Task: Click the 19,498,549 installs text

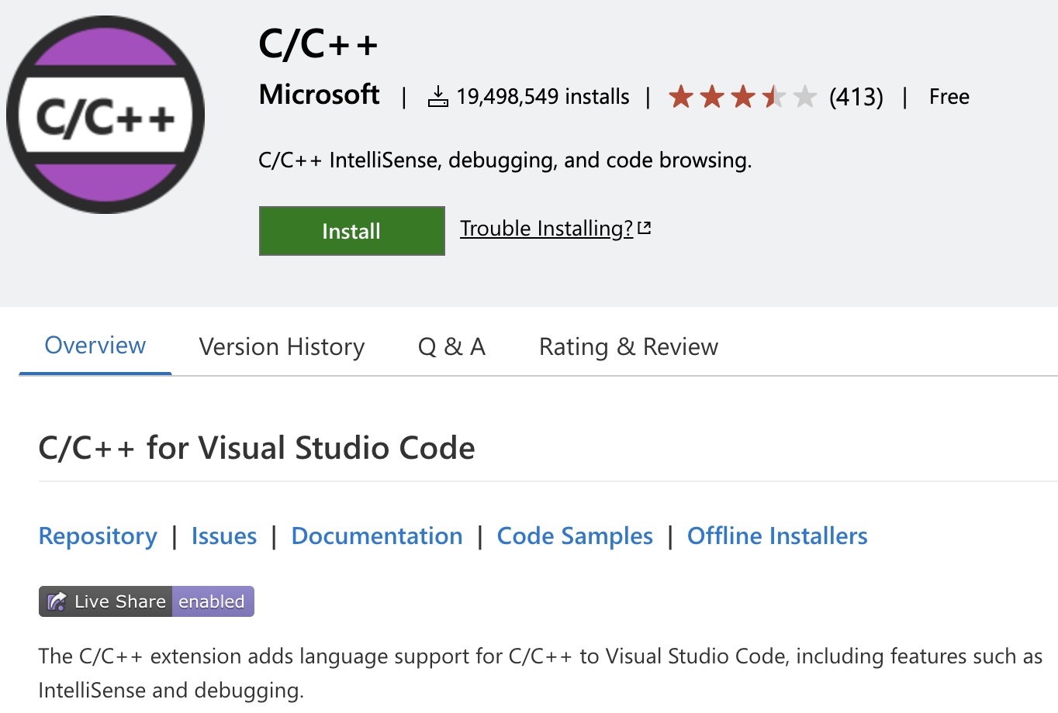Action: pyautogui.click(x=543, y=97)
